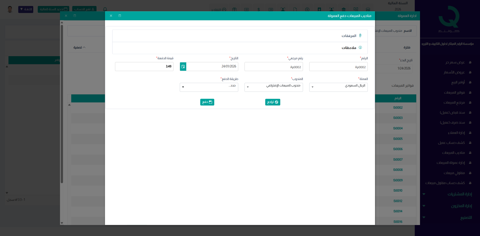Maximize the دفع العمولة dialog window
The width and height of the screenshot is (480, 236).
click(120, 16)
